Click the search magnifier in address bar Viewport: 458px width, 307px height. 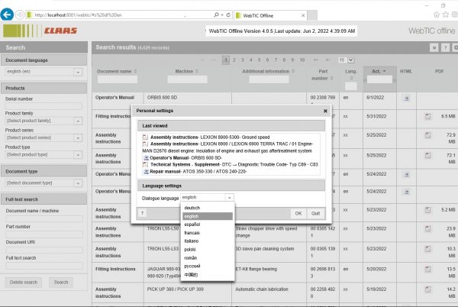(216, 15)
